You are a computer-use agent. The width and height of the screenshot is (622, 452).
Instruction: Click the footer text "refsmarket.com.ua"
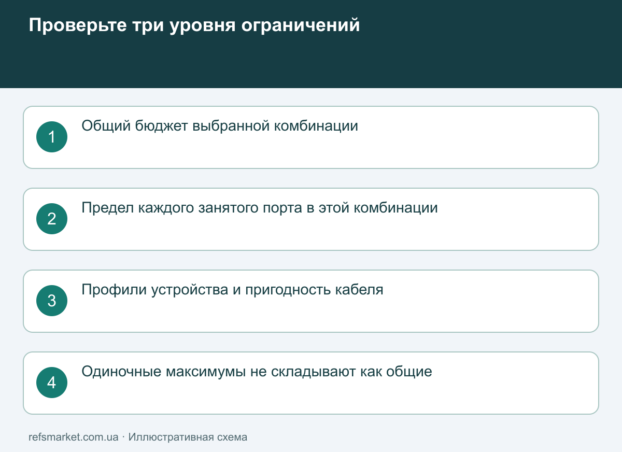click(74, 437)
